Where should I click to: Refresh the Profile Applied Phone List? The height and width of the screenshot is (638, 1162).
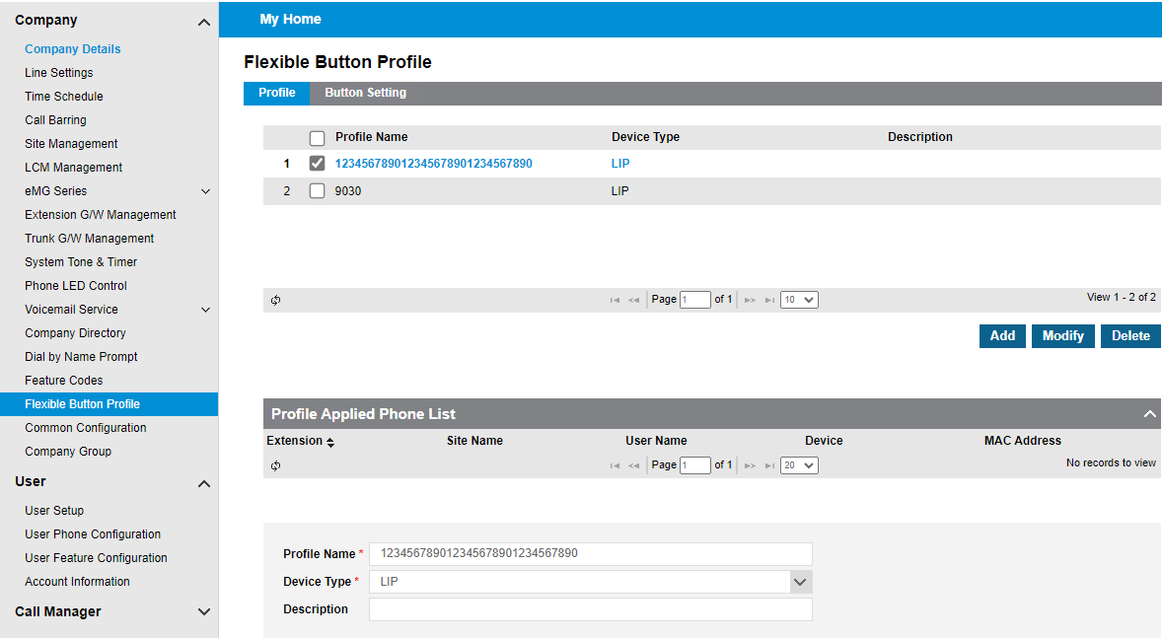coord(275,465)
